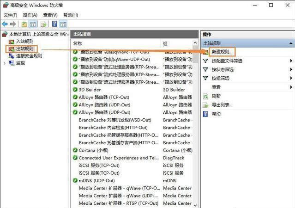Open the 文件(F) menu
295x208 pixels.
pyautogui.click(x=11, y=15)
